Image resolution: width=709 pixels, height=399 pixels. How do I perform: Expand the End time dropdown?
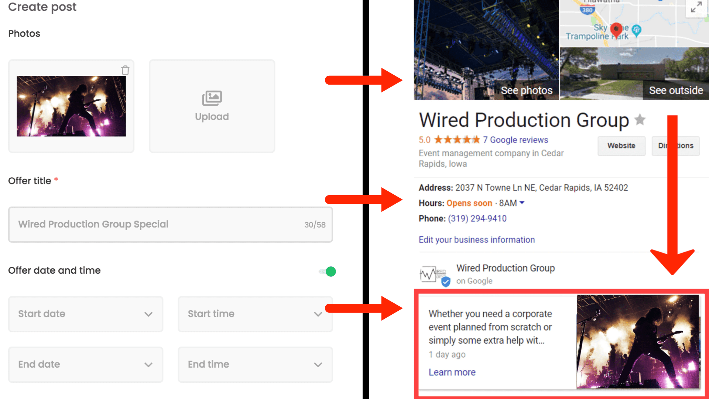[255, 365]
